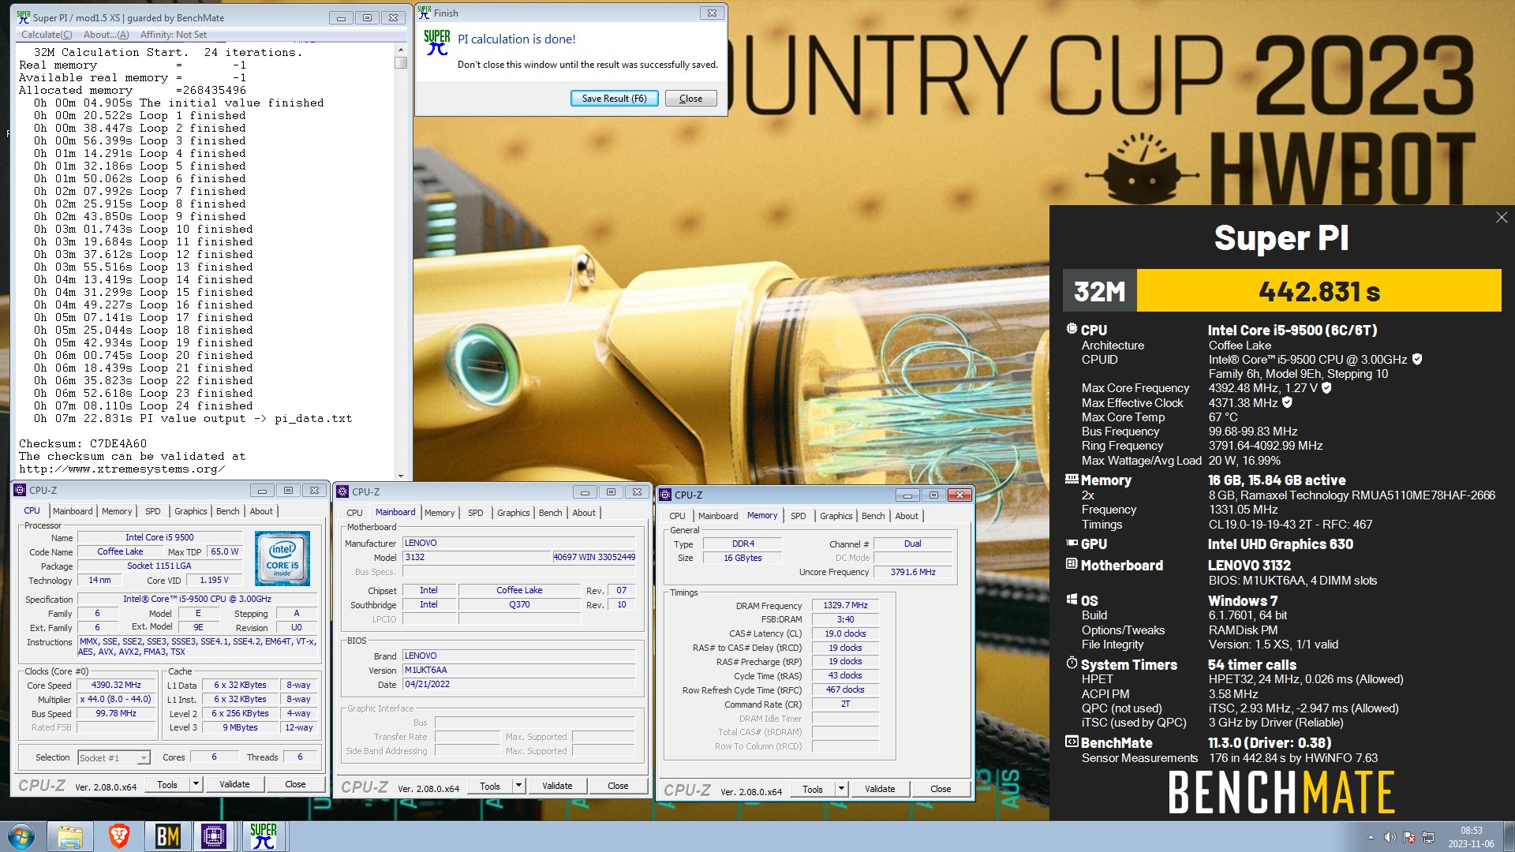1515x852 pixels.
Task: Click Super PI log scrollbar down arrow
Action: coord(401,475)
